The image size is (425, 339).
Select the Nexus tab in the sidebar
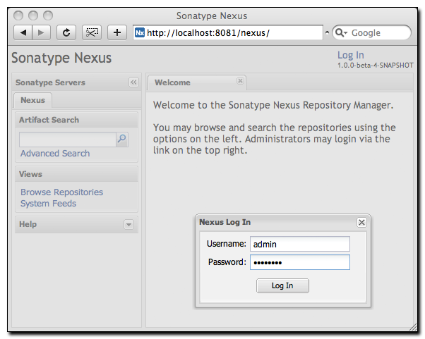click(x=32, y=101)
